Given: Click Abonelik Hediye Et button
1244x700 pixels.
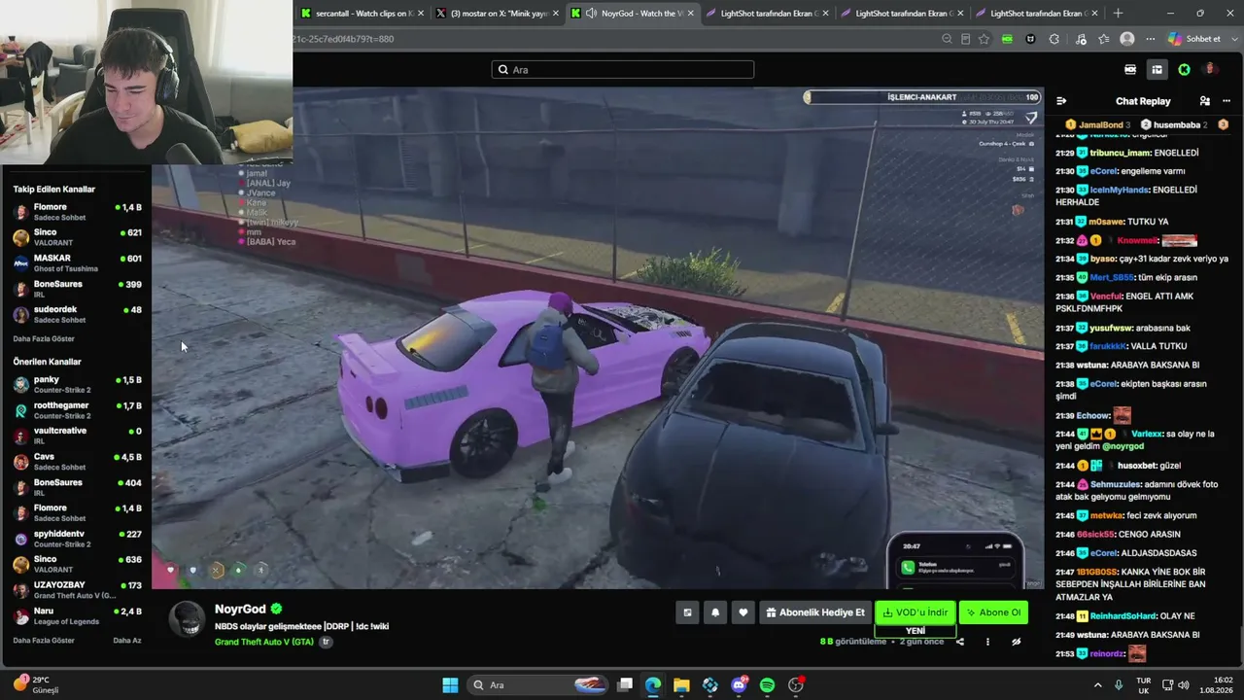Looking at the screenshot, I should coord(815,612).
